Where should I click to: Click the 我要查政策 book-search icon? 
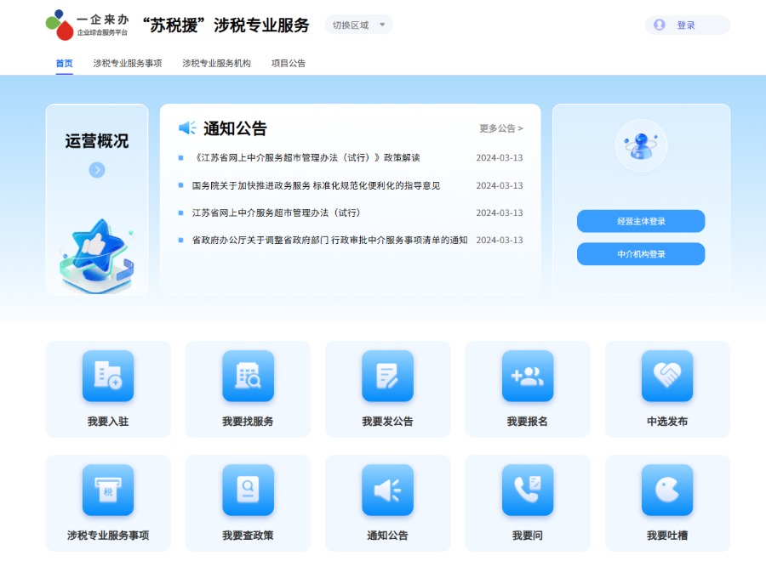pyautogui.click(x=248, y=490)
